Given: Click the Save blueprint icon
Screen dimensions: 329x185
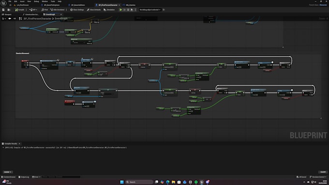Looking at the screenshot, I should 3,10.
